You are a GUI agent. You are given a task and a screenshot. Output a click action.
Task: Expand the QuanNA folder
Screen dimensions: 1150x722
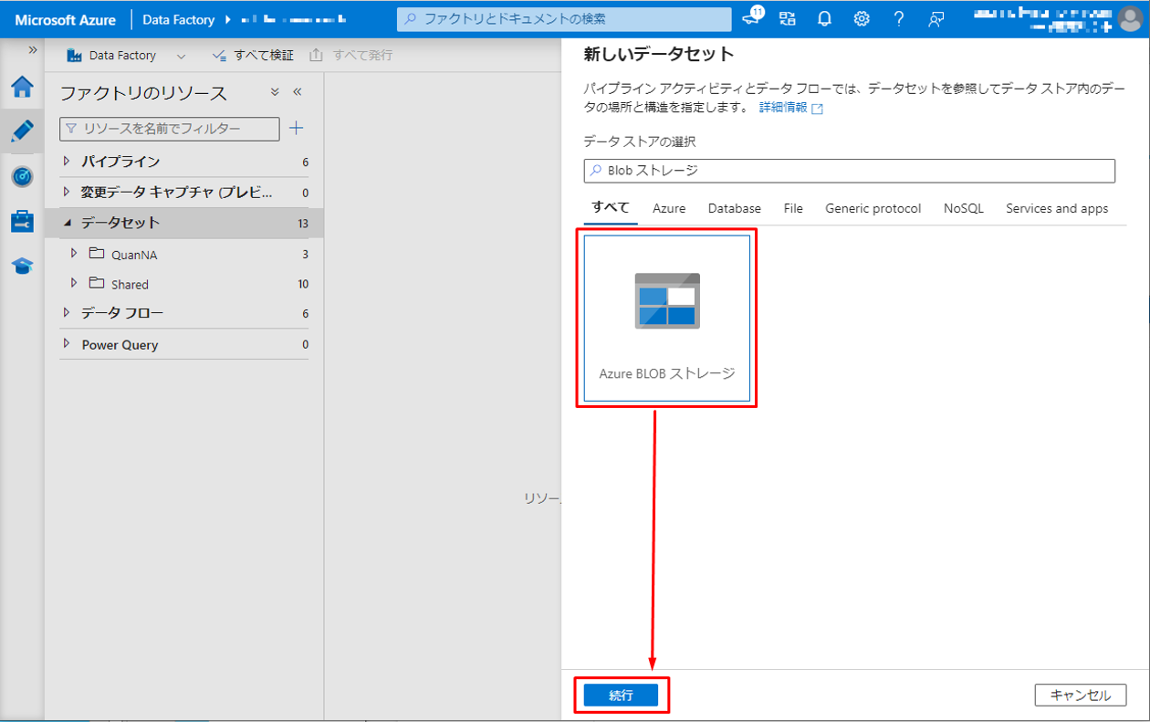pos(75,254)
